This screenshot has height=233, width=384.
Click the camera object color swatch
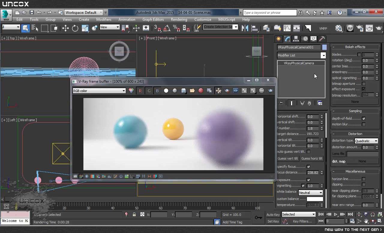[324, 47]
